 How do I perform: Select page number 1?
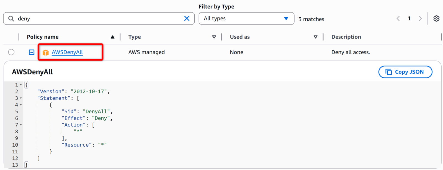409,18
